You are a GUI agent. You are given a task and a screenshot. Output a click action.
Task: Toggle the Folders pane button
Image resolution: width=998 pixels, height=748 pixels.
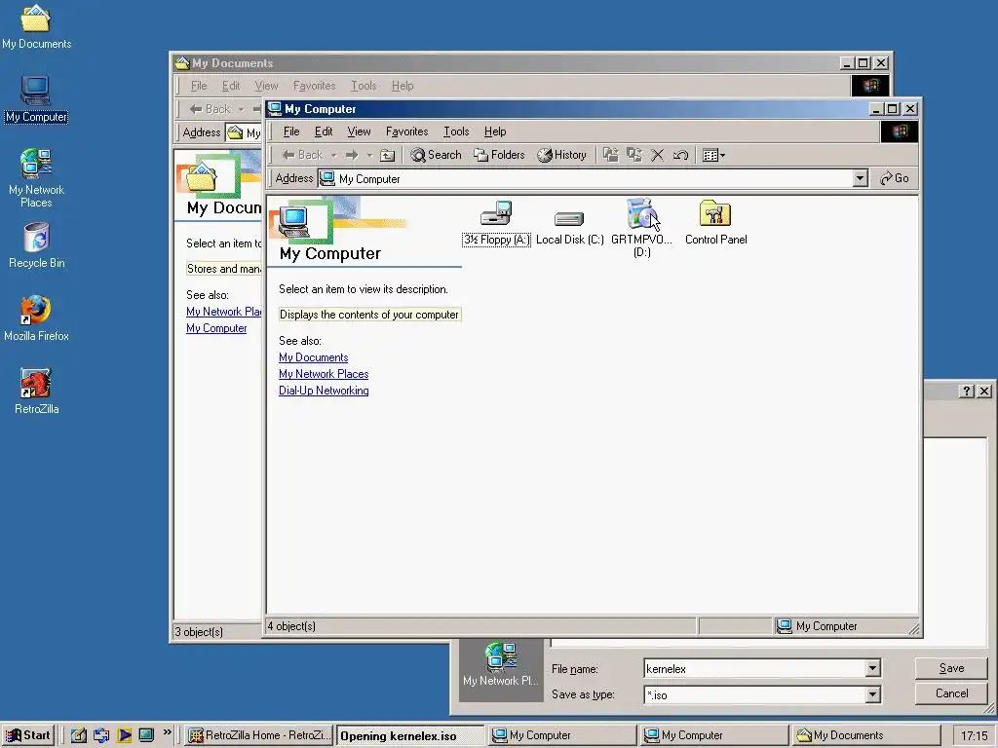click(x=499, y=155)
